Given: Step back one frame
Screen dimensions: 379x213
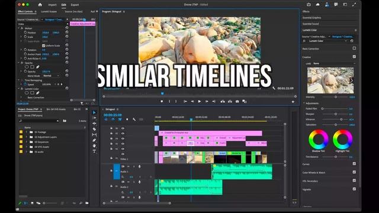Looking at the screenshot, I should pyautogui.click(x=192, y=101).
